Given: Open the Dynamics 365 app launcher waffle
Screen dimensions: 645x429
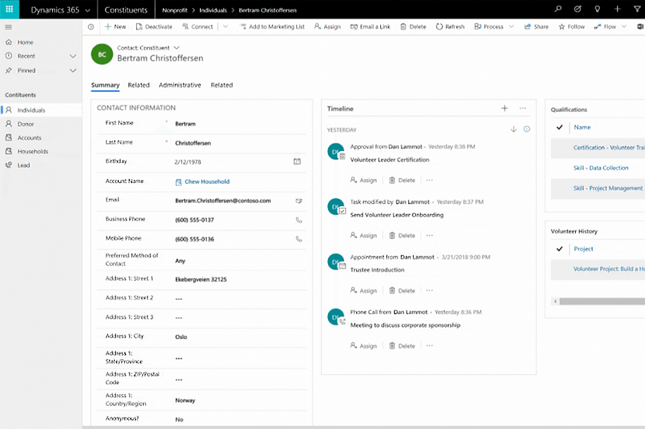Looking at the screenshot, I should coord(9,9).
